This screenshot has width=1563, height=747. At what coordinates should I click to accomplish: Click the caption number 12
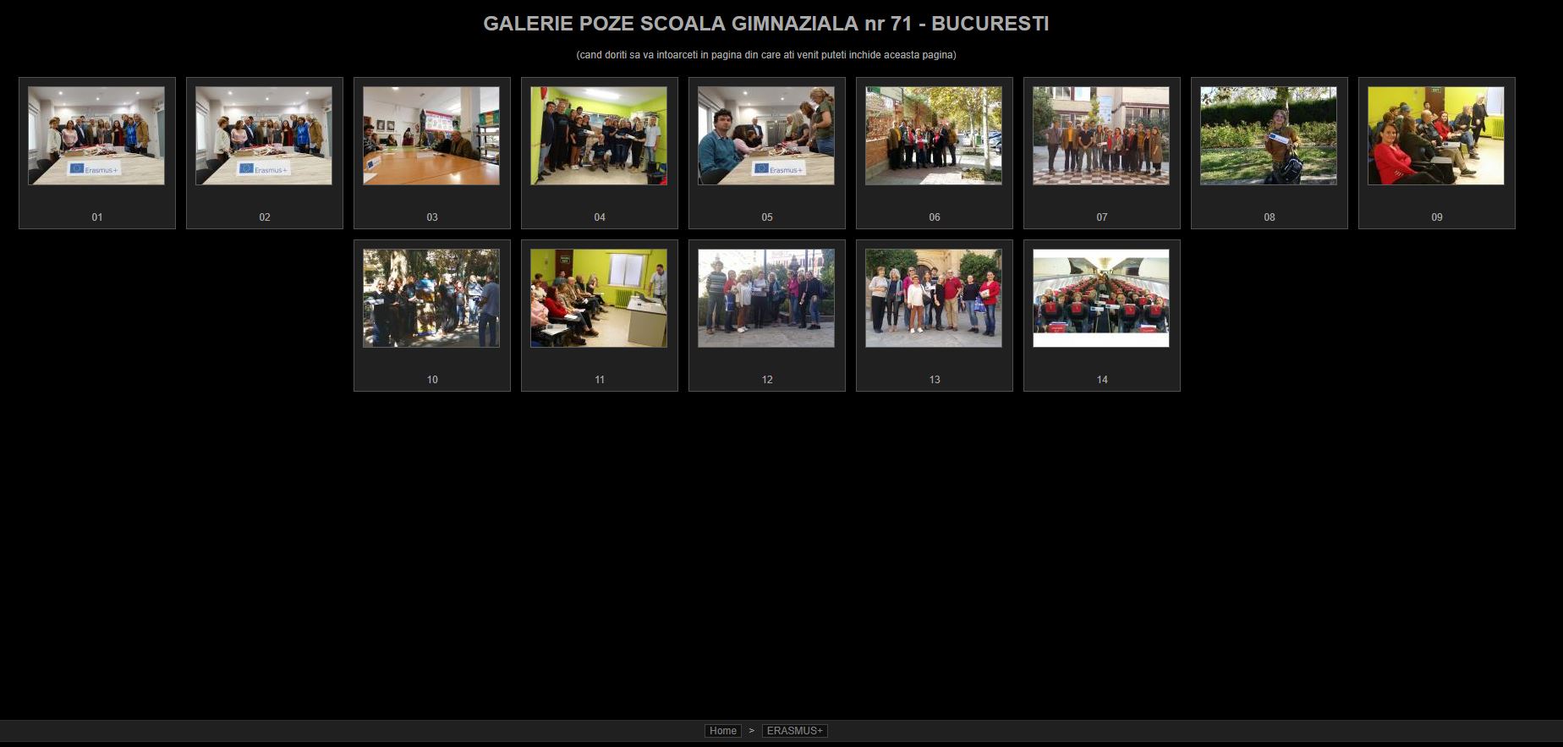coord(767,380)
